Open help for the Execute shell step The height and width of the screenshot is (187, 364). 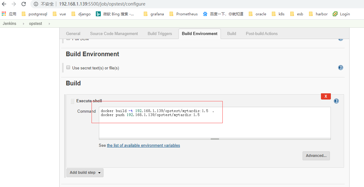pos(336,101)
